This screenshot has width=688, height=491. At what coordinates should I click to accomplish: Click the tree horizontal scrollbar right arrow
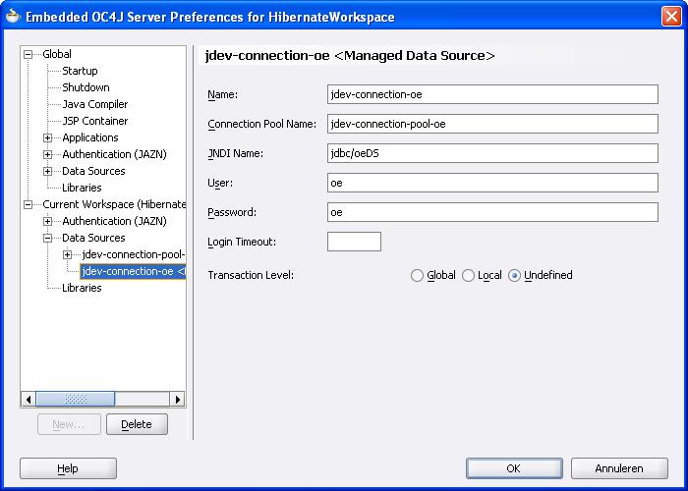[178, 399]
